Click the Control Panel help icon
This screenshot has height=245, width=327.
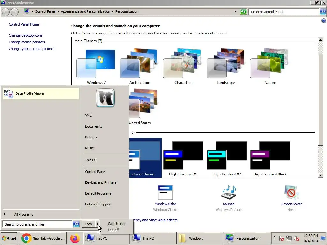(323, 21)
